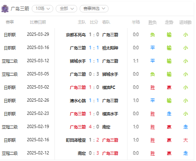Select the 京都不死鸟 home team name

76,35
